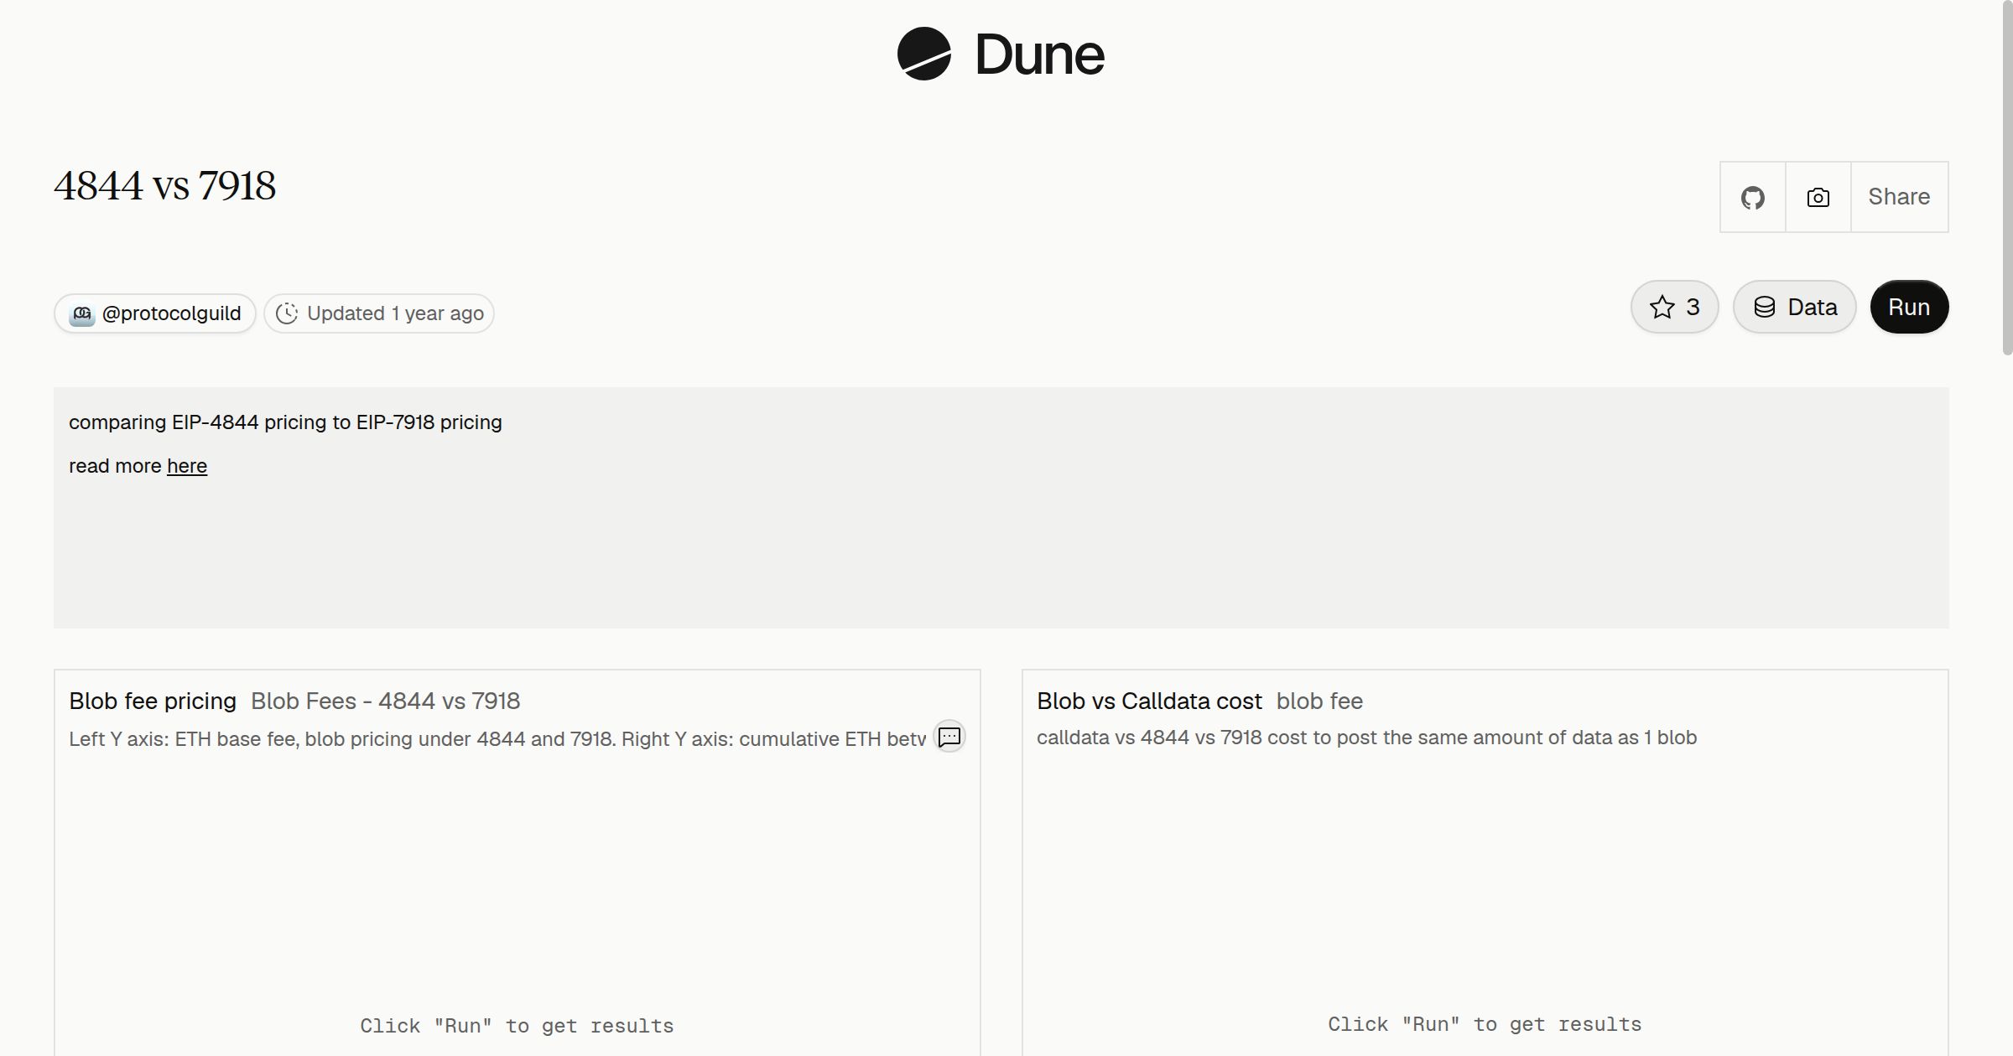Viewport: 2013px width, 1056px height.
Task: Click the comment icon on Blob fee pricing
Action: pos(949,737)
